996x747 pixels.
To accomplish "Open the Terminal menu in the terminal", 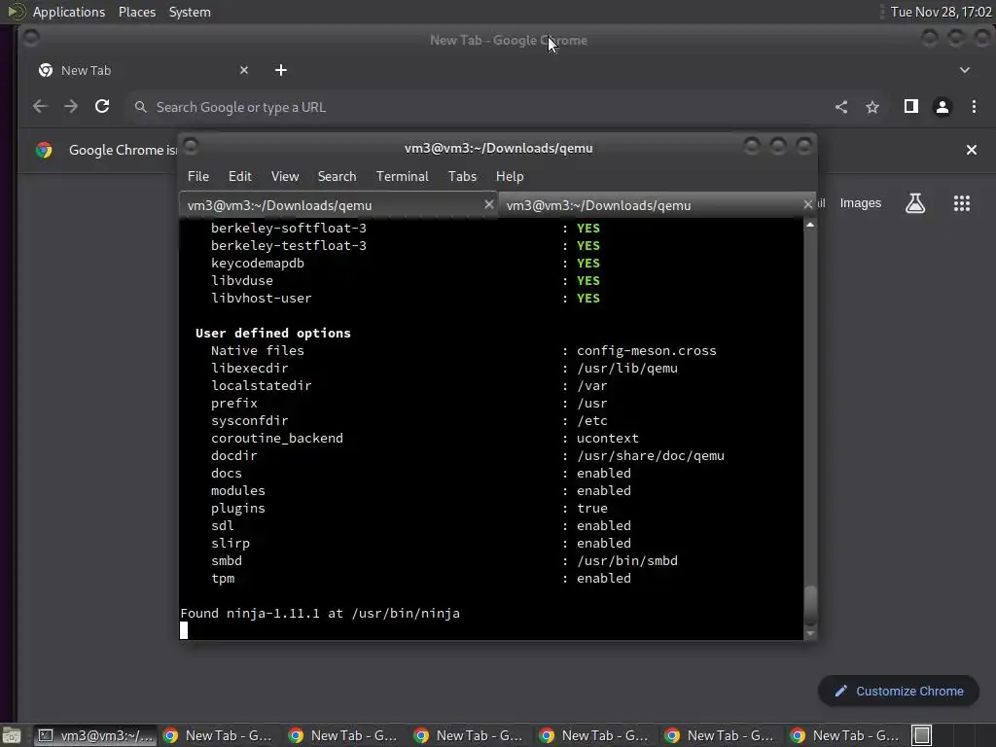I will (x=402, y=177).
